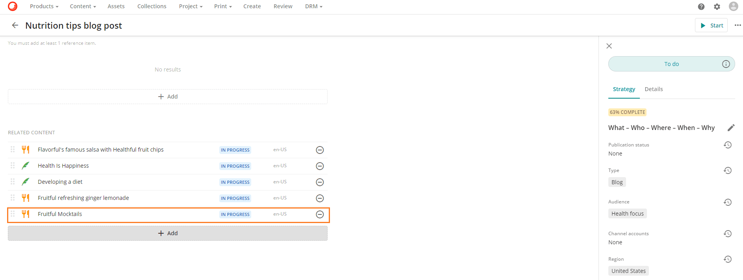This screenshot has width=743, height=280.
Task: Open the settings gear icon
Action: pos(717,6)
